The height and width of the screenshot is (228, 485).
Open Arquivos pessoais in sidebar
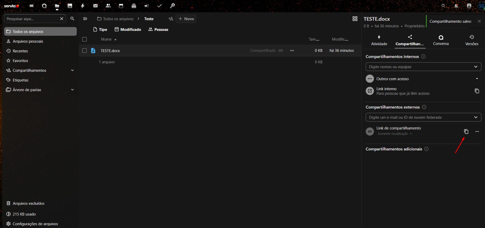click(x=40, y=41)
